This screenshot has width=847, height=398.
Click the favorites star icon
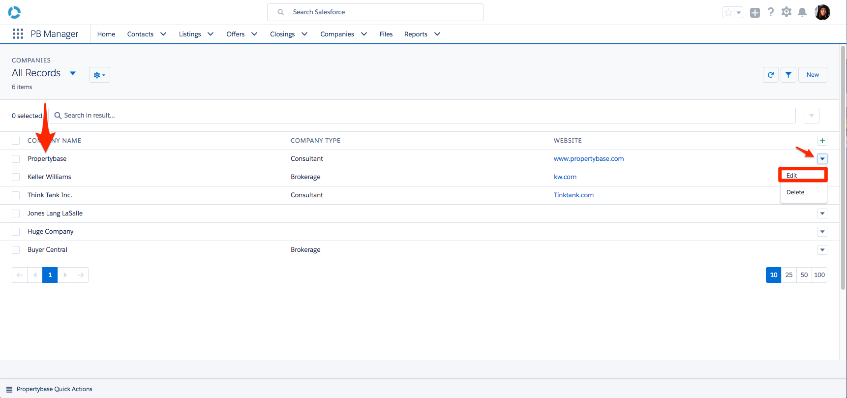tap(728, 13)
